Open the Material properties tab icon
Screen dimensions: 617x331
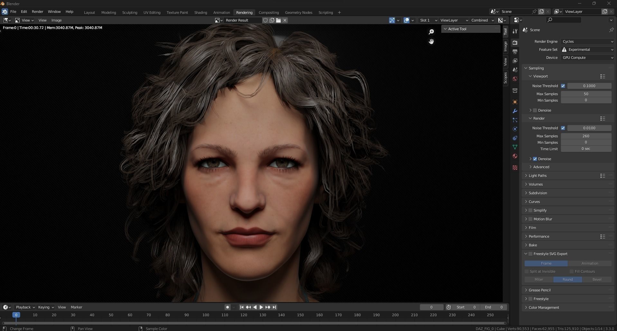tap(515, 156)
